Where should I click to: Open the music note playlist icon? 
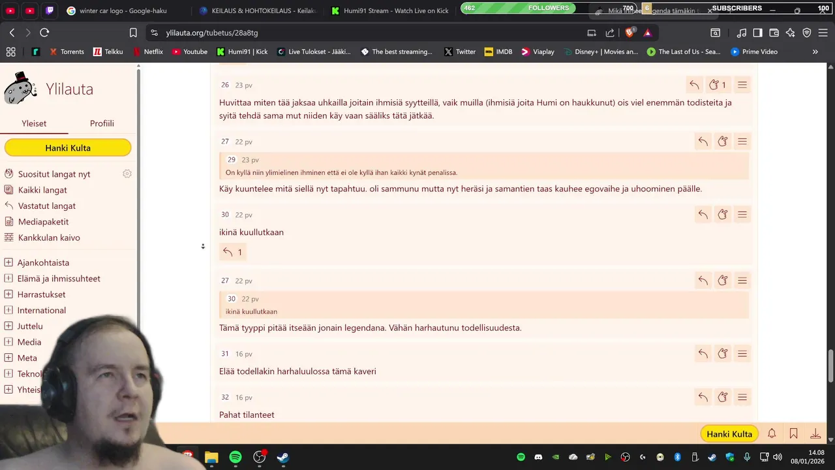(742, 33)
